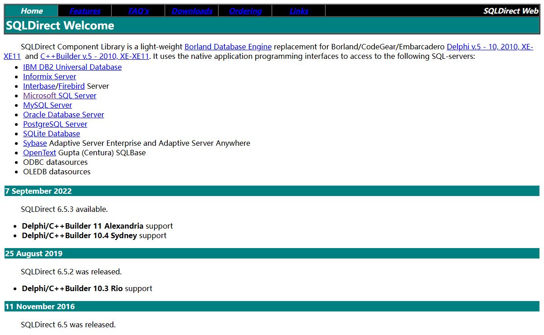544x335 pixels.
Task: Select the ODBC datasources list item
Action: point(55,162)
